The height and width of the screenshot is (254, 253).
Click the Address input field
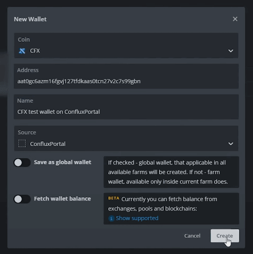click(x=126, y=76)
